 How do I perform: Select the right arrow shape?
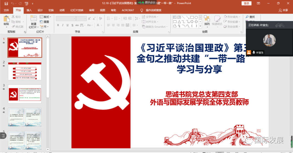(x=192, y=22)
